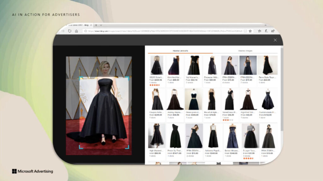The height and width of the screenshot is (181, 323).
Task: Click the three-star rating under $26.39 dress
Action: point(228,120)
